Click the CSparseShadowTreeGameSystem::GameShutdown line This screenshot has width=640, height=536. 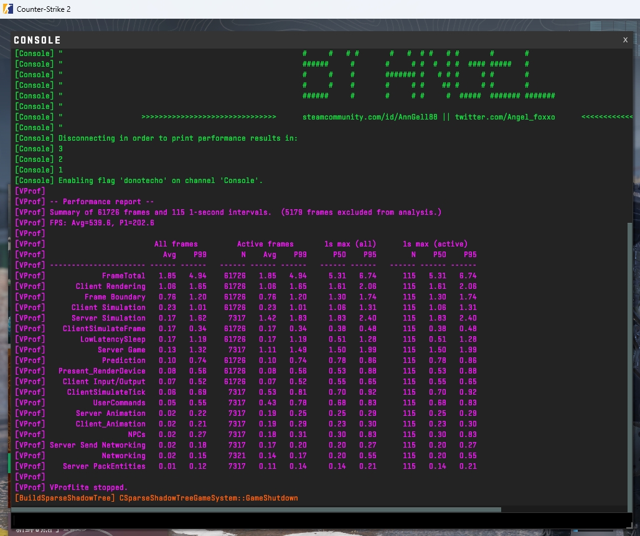(209, 499)
